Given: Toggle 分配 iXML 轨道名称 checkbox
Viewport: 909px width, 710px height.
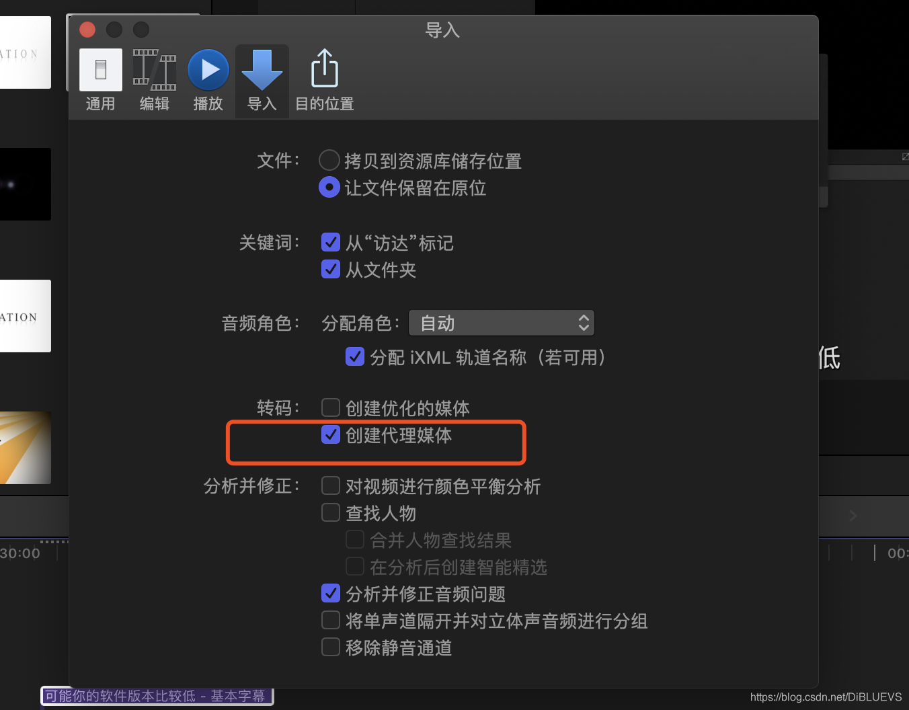Looking at the screenshot, I should tap(354, 356).
